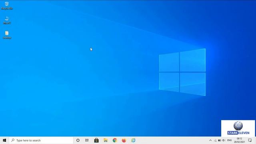Open Task View on the taskbar
The image size is (256, 144).
[87, 140]
